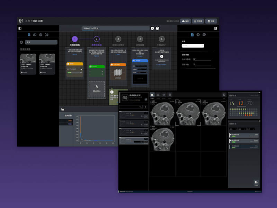Click the database icon in left panel
The height and width of the screenshot is (208, 277).
click(x=29, y=35)
